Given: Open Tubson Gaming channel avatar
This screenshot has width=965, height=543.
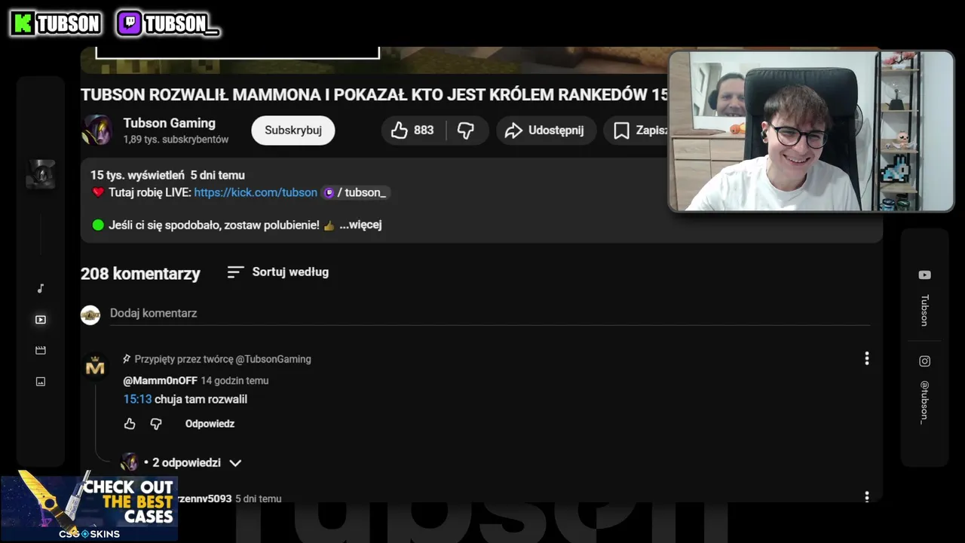Looking at the screenshot, I should pyautogui.click(x=96, y=130).
